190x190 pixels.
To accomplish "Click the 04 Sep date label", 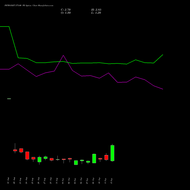I will (81, 180).
